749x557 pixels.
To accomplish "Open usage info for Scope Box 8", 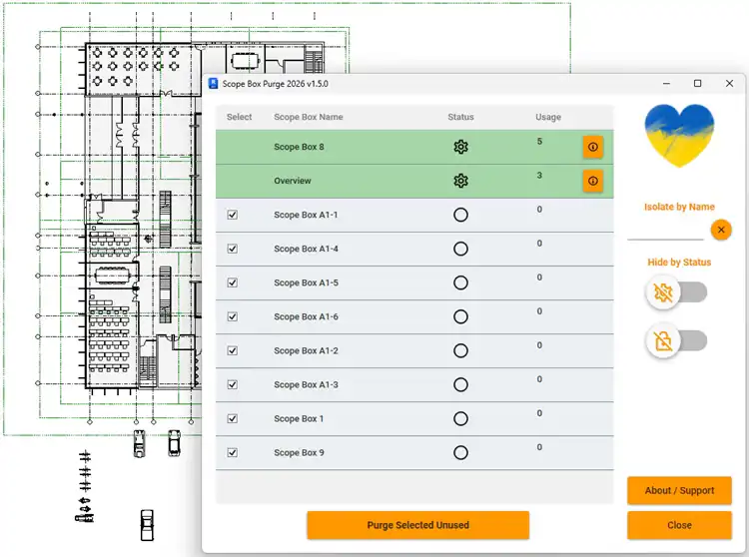I will (x=593, y=147).
